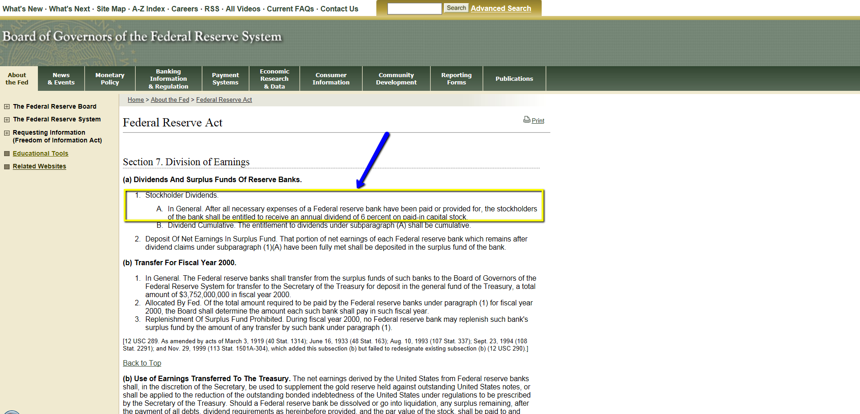Open the RSS link
The image size is (860, 414).
tap(212, 9)
